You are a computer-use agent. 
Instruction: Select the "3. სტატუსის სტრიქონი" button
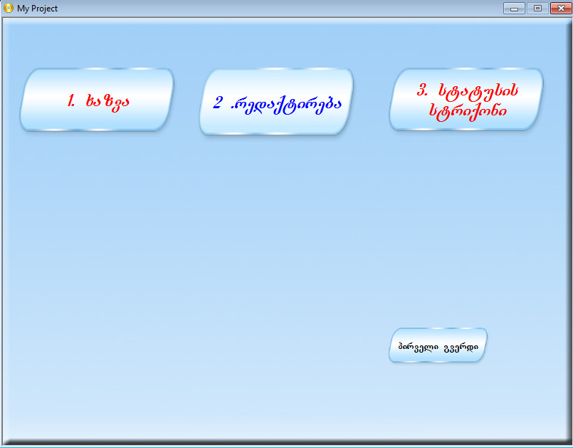[466, 99]
